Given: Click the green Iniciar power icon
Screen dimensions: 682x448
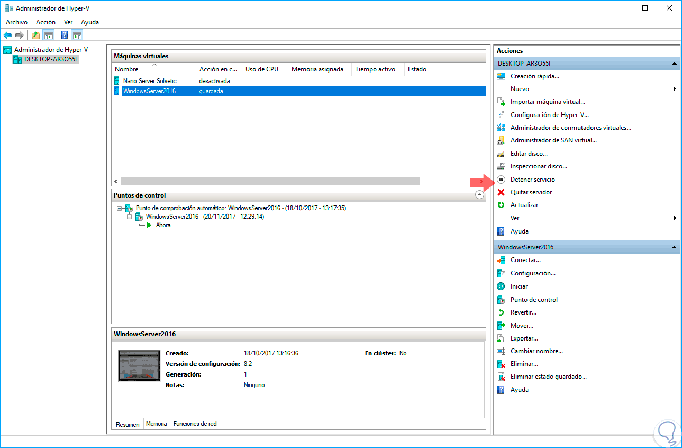Looking at the screenshot, I should coord(501,286).
